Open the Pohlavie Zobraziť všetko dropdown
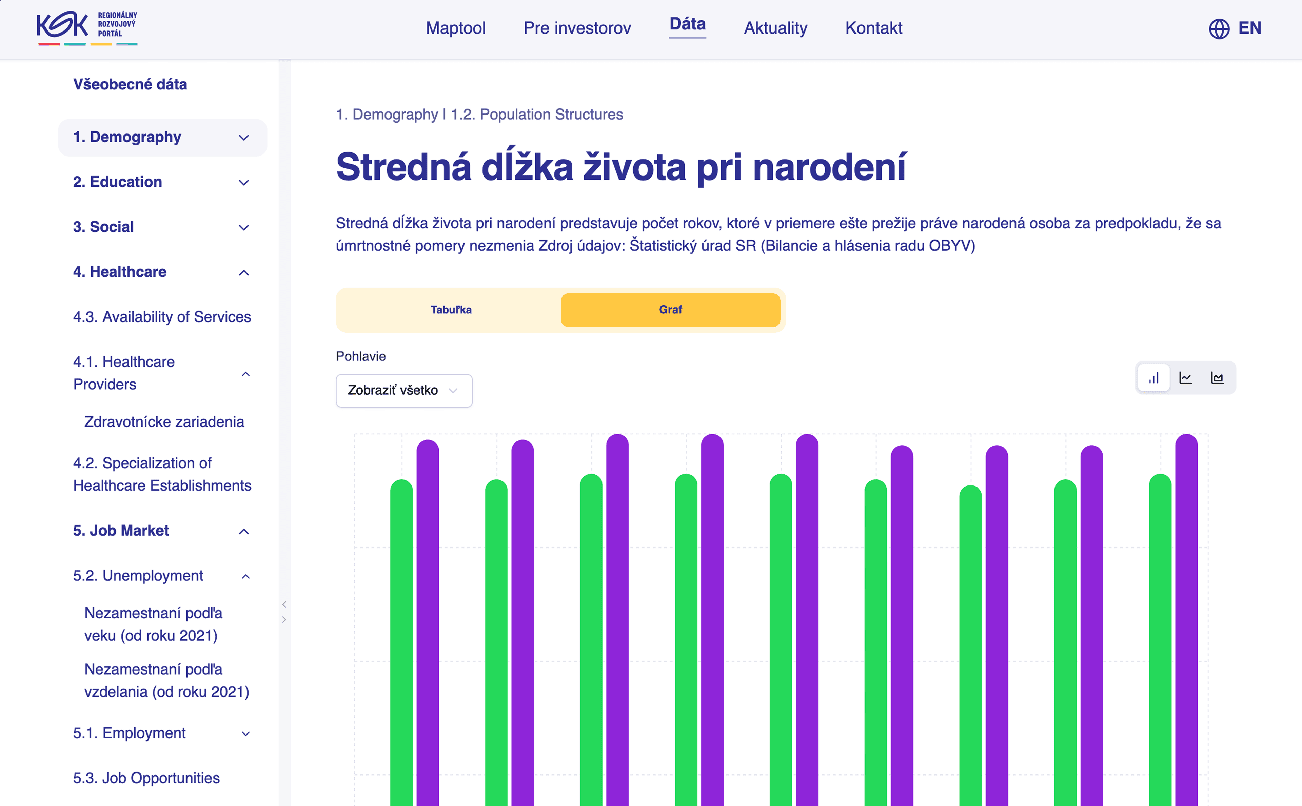Image resolution: width=1302 pixels, height=806 pixels. coord(404,390)
